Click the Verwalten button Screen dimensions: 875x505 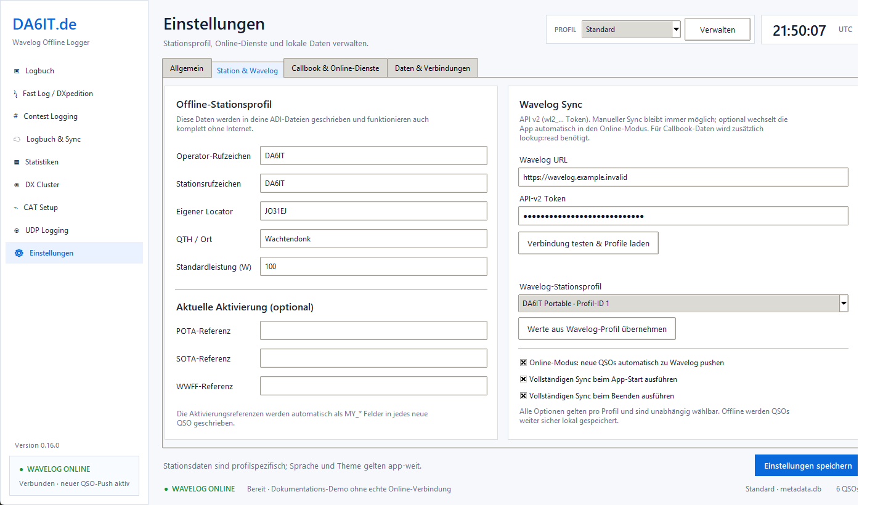pyautogui.click(x=717, y=30)
